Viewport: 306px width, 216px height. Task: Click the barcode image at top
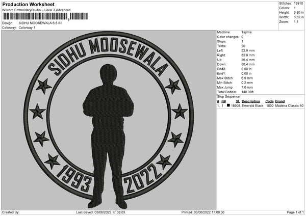[x=45, y=16]
